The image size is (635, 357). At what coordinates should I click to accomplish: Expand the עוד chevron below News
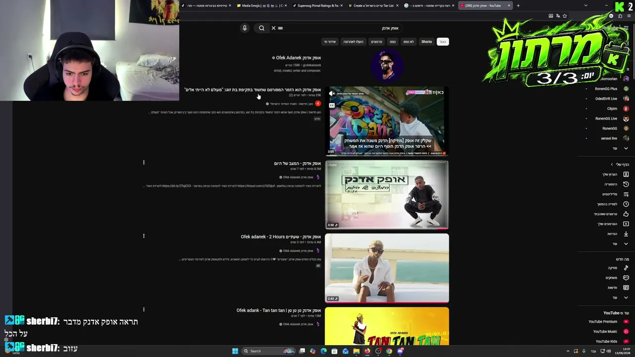click(626, 297)
